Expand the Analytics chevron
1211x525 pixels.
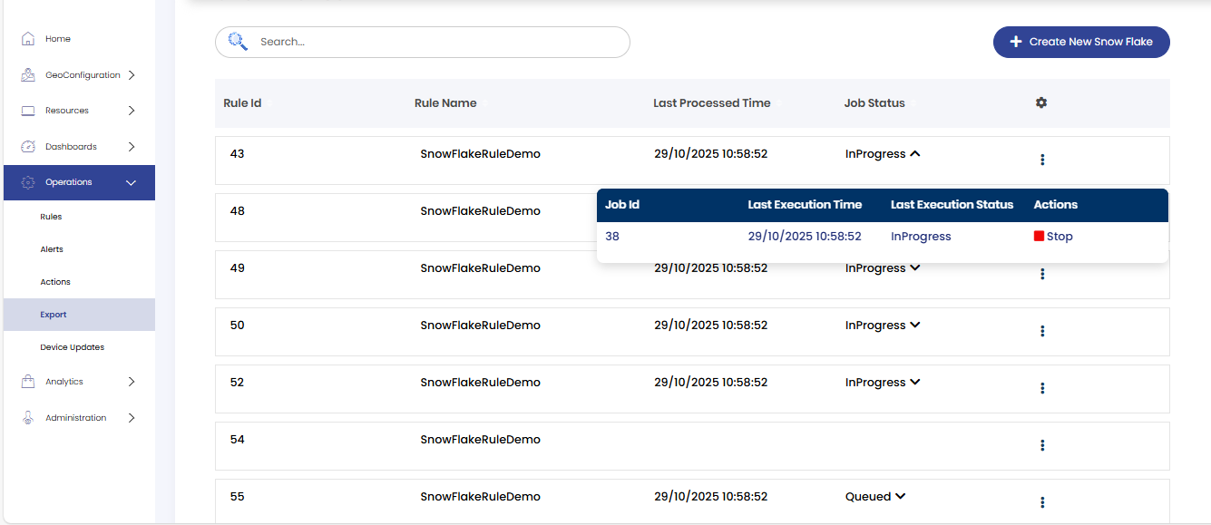coord(132,382)
